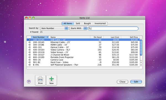Viewport: 166px width, 100px height.
Task: Click the arrow icon for item 300-101B6
Action: pyautogui.click(x=30, y=45)
